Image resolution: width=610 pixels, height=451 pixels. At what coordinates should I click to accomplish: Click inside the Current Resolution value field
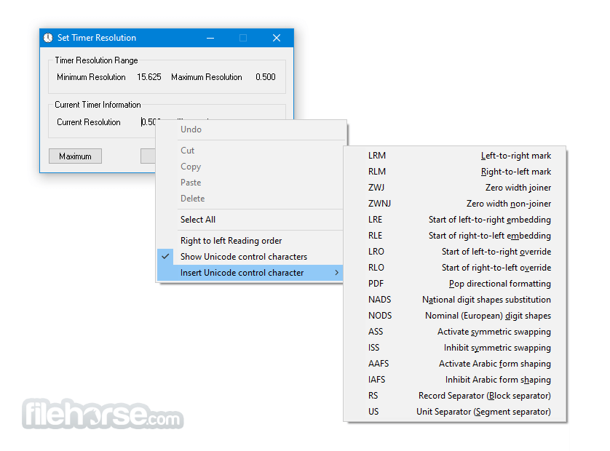pyautogui.click(x=148, y=122)
